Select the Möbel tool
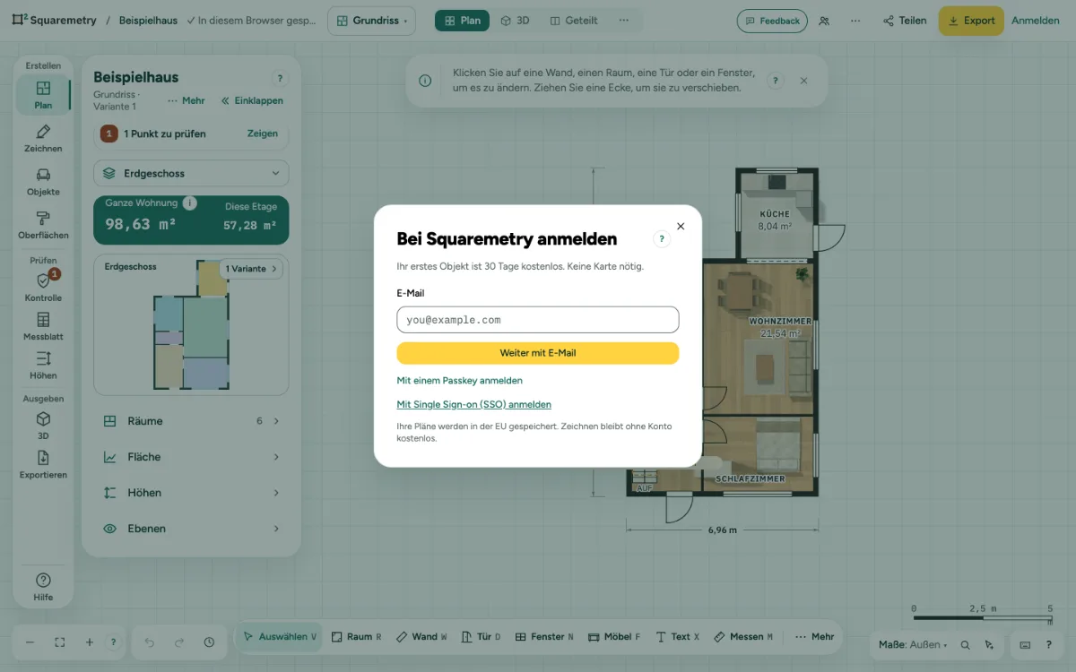 click(615, 637)
